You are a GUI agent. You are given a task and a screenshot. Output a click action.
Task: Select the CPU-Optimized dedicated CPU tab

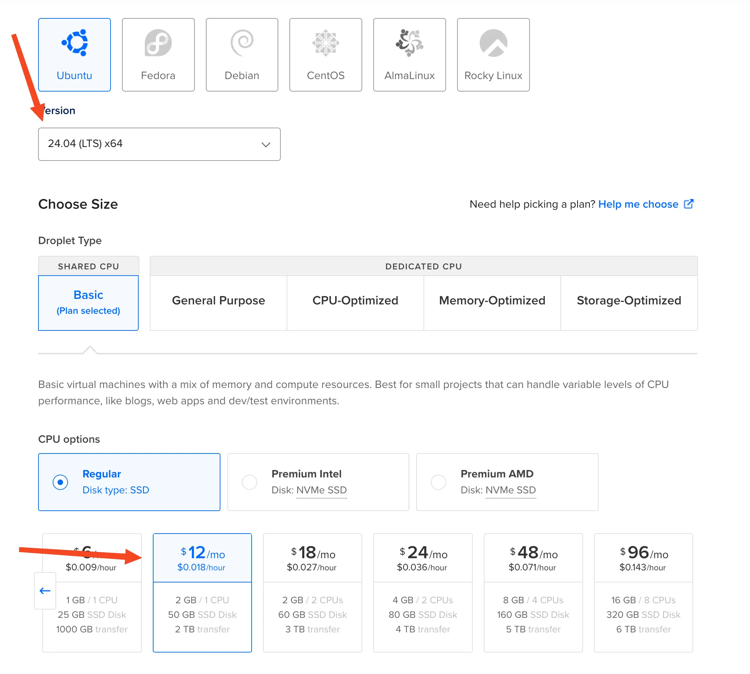[355, 300]
